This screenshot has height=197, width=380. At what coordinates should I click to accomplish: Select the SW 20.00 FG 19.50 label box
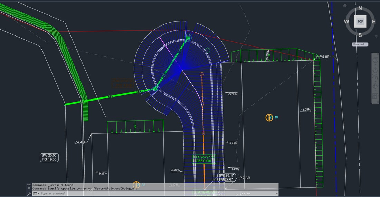click(x=49, y=157)
